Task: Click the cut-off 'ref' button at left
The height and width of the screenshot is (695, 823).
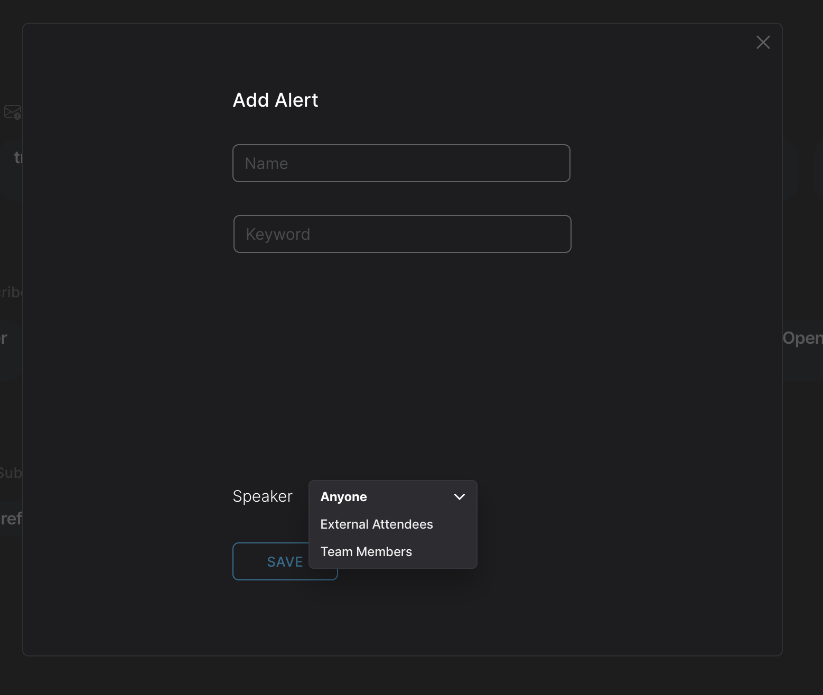Action: click(11, 519)
